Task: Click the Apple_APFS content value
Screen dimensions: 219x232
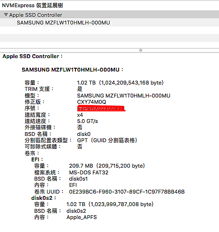Action: click(82, 217)
